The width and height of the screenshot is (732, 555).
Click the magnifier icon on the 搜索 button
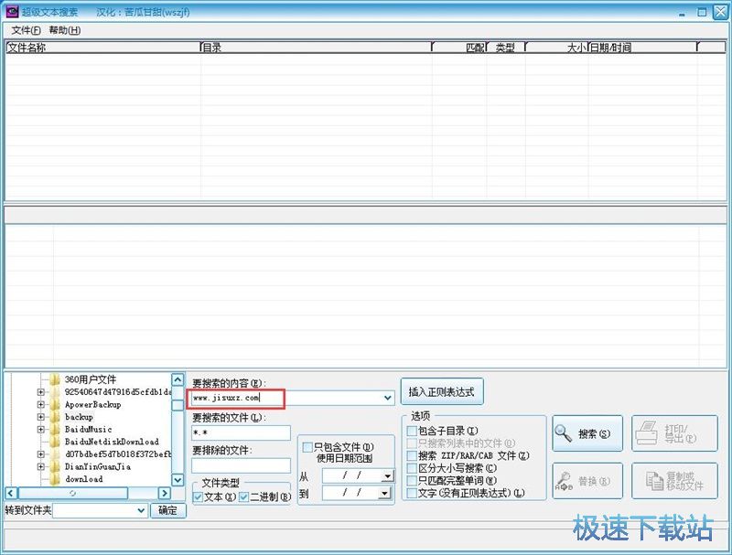point(563,433)
